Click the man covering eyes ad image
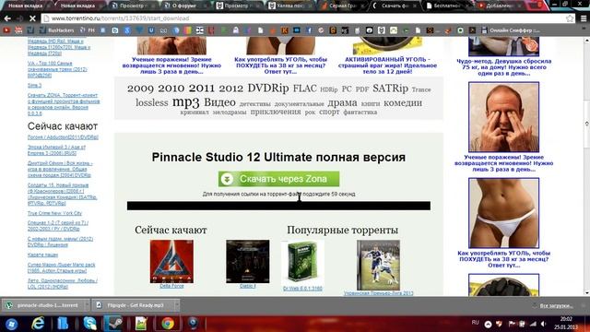 [503, 117]
